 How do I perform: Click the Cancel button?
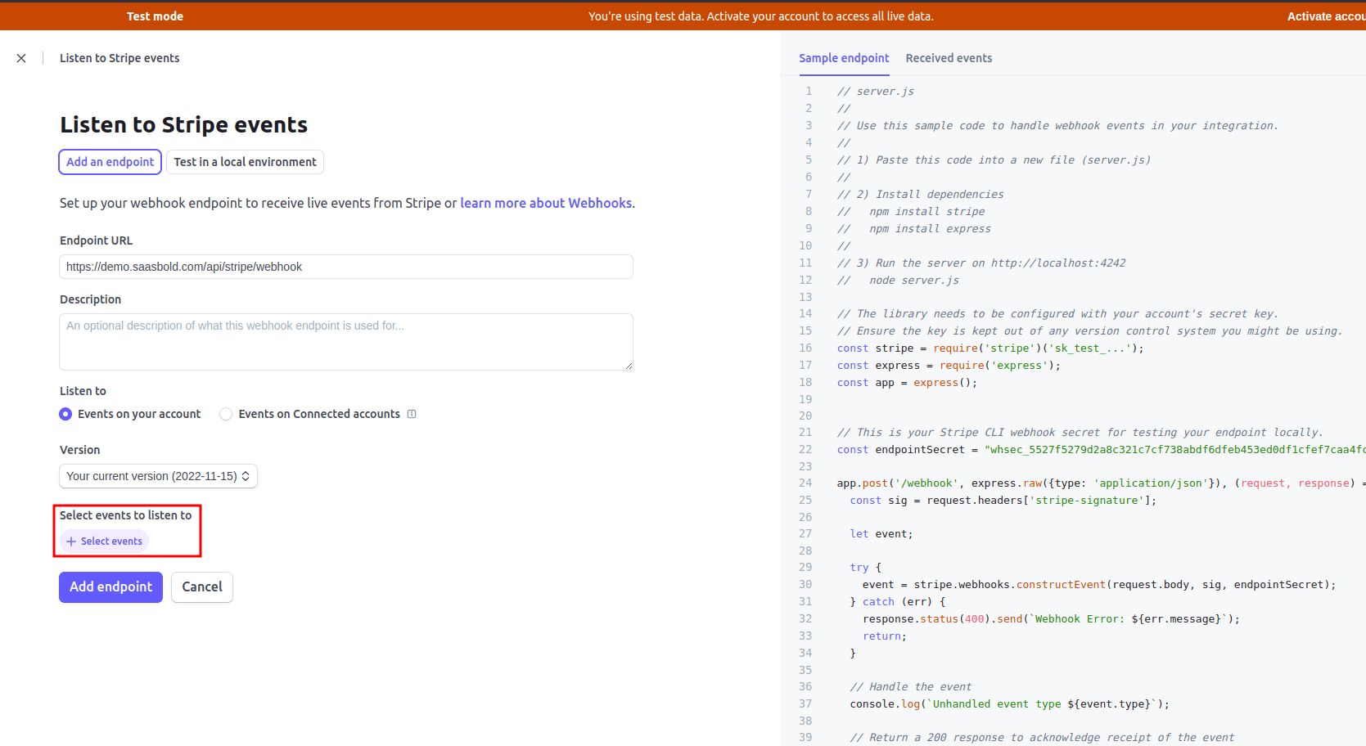coord(202,587)
